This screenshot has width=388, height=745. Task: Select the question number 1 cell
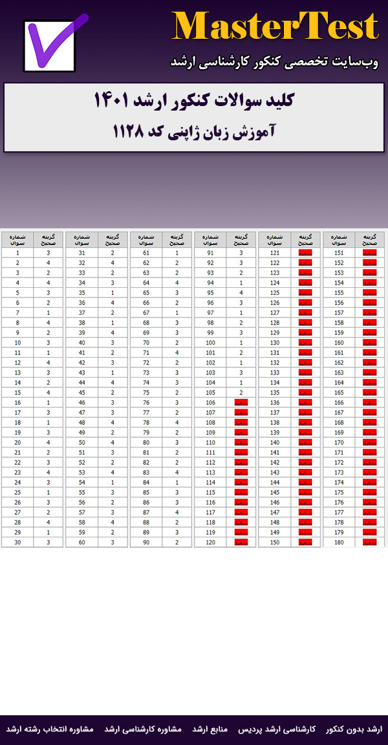point(17,253)
